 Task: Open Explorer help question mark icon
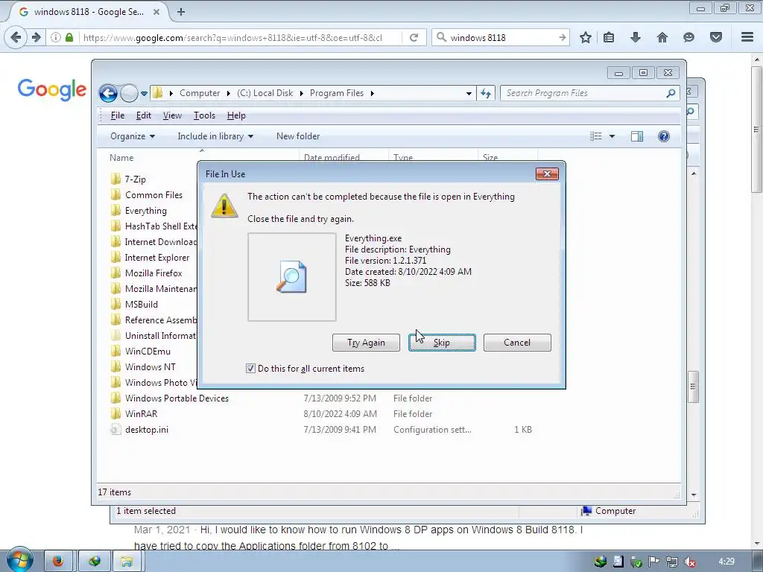pos(664,137)
